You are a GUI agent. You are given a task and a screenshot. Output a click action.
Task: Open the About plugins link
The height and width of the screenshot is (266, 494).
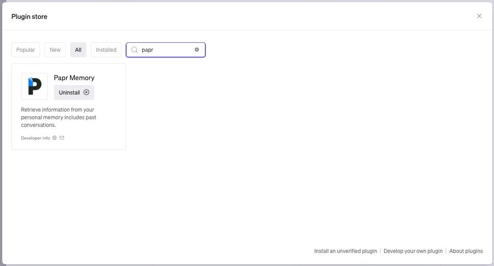466,251
